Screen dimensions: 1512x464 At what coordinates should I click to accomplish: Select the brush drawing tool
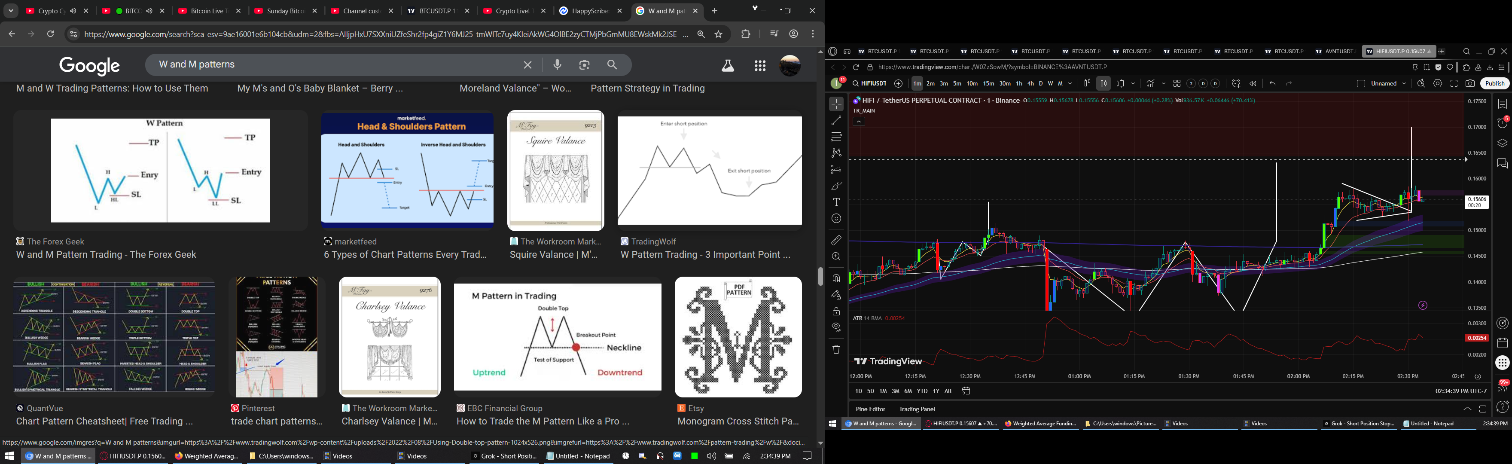pyautogui.click(x=836, y=186)
